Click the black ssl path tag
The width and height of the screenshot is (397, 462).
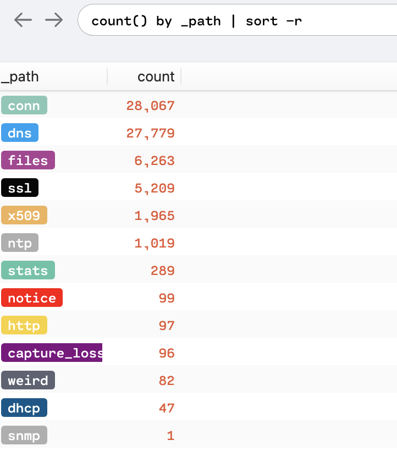20,188
